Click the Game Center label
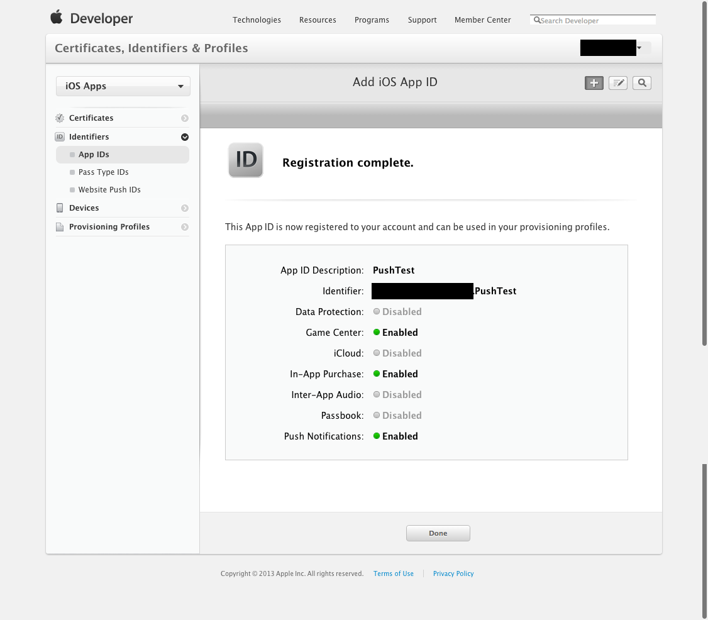The image size is (708, 620). pos(335,333)
